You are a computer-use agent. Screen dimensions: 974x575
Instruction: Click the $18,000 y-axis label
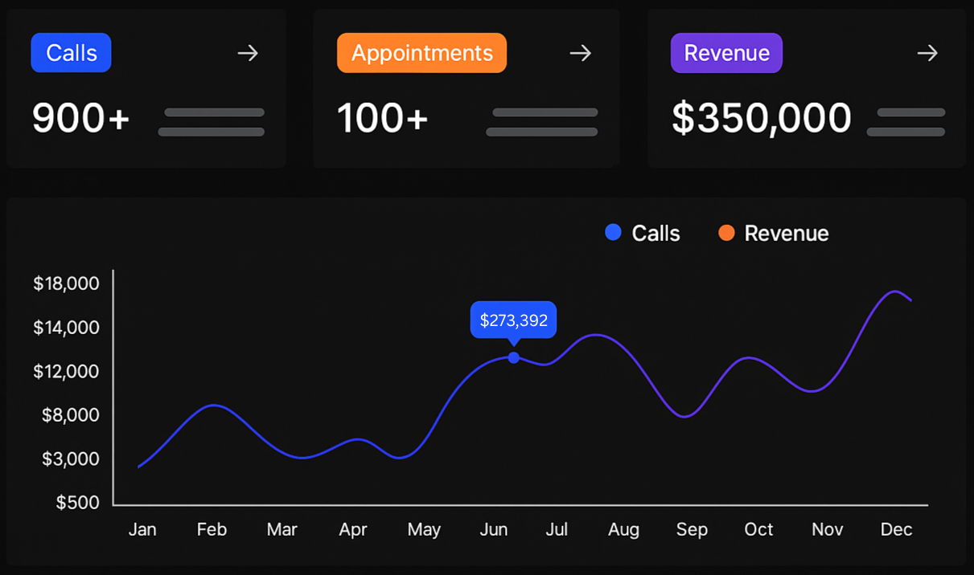click(66, 283)
